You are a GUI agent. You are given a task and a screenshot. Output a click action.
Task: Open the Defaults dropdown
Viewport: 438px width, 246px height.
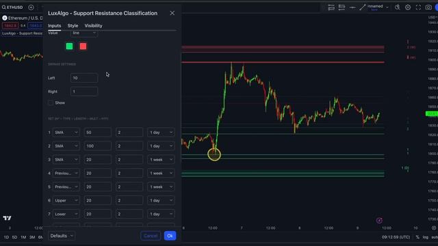pyautogui.click(x=62, y=236)
